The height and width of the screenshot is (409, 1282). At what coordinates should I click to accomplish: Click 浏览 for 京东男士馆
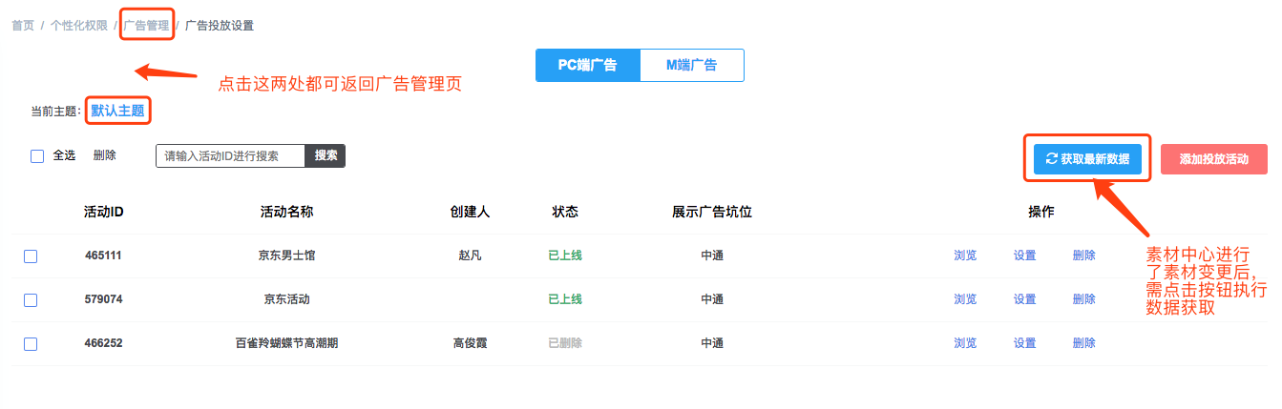pyautogui.click(x=965, y=256)
